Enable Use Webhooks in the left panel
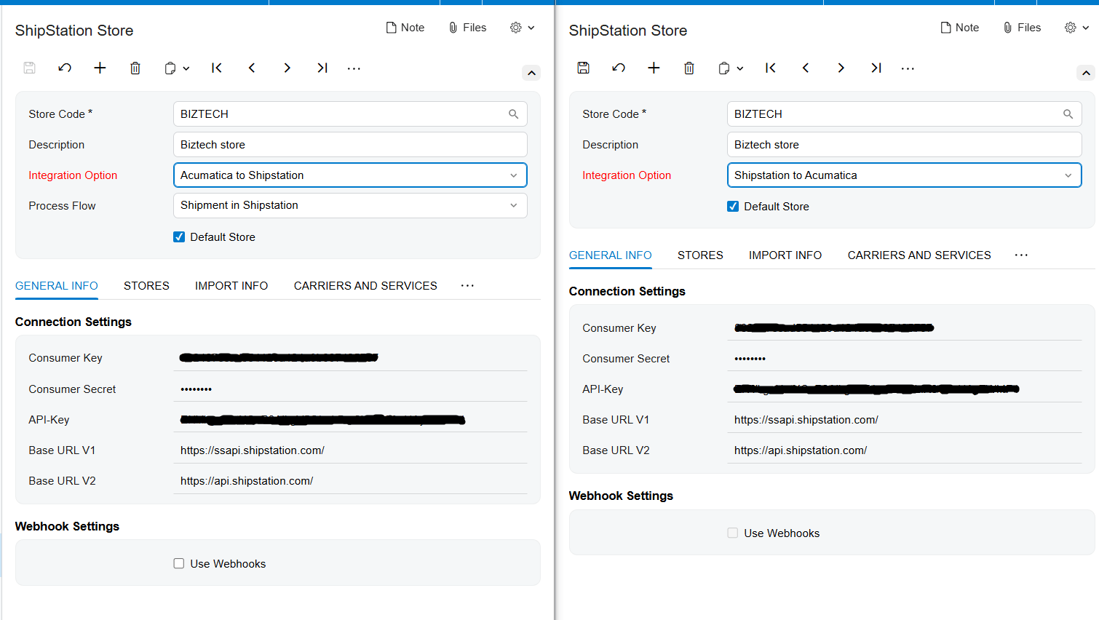The width and height of the screenshot is (1099, 620). 179,564
